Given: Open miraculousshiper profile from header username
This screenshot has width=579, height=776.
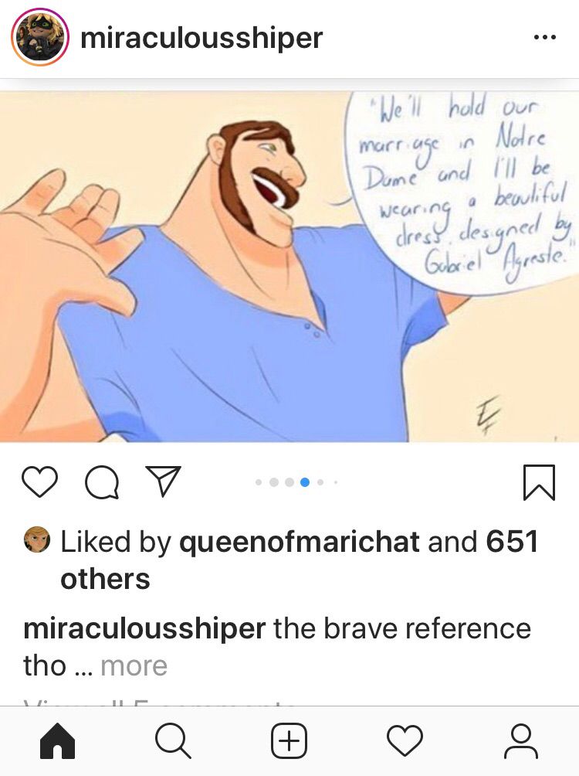Looking at the screenshot, I should (x=201, y=38).
